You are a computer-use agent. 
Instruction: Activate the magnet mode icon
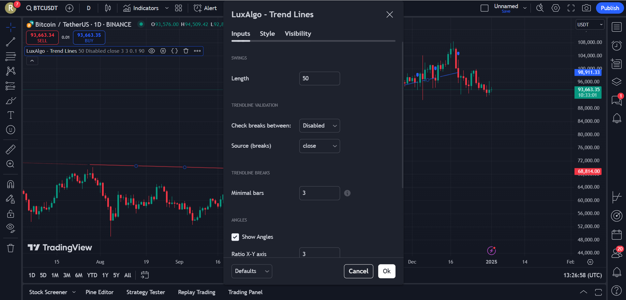click(10, 184)
